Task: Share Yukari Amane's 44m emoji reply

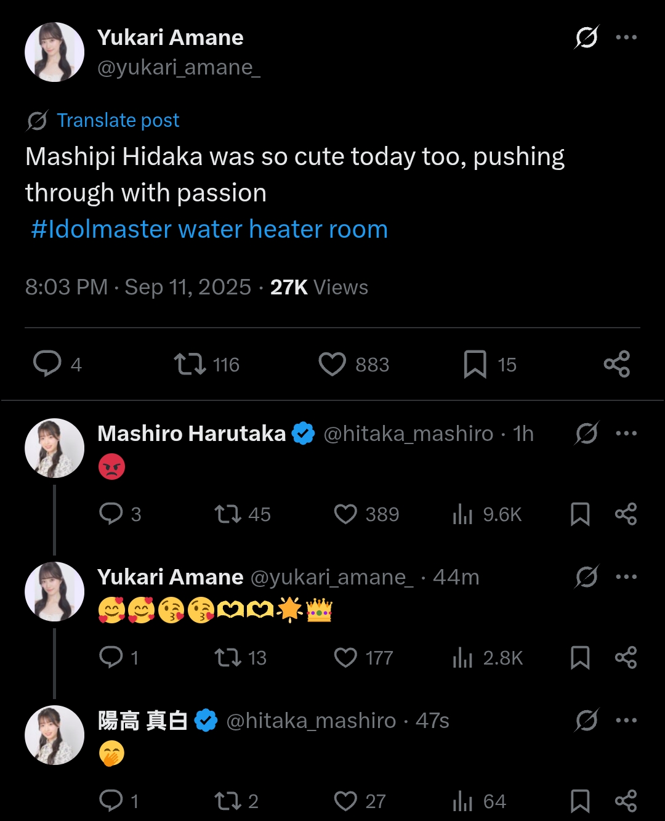Action: [626, 658]
